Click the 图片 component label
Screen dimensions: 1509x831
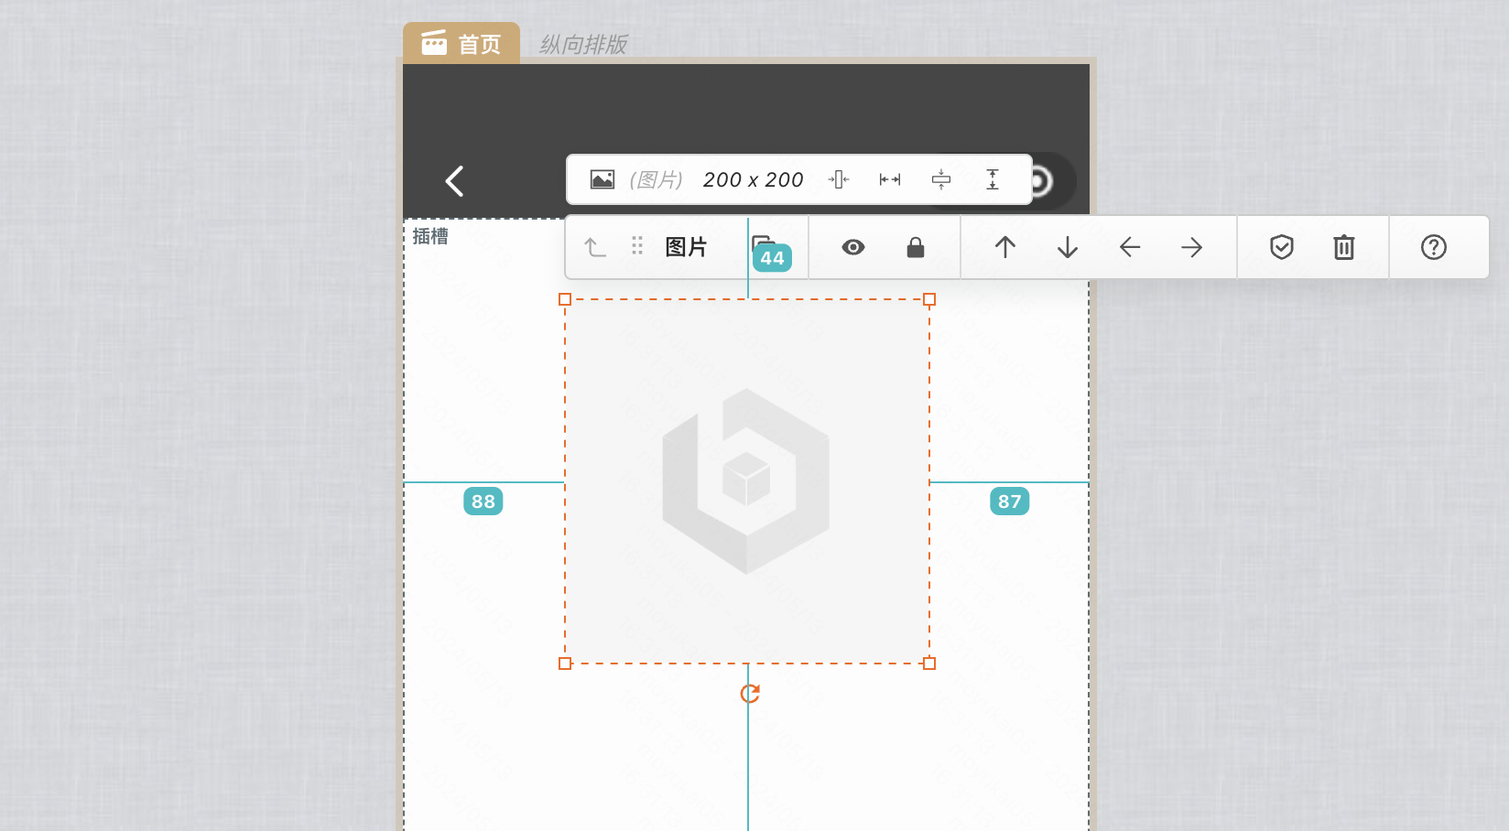tap(686, 247)
